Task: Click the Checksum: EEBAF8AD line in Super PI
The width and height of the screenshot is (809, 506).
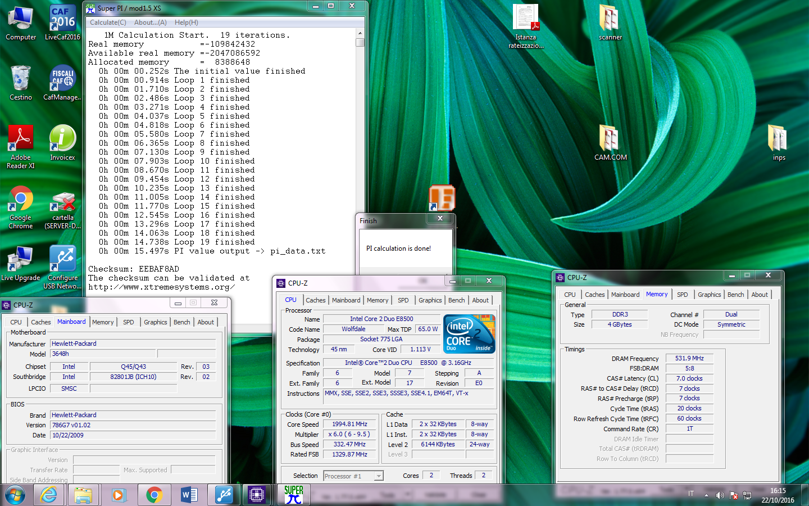Action: click(134, 269)
